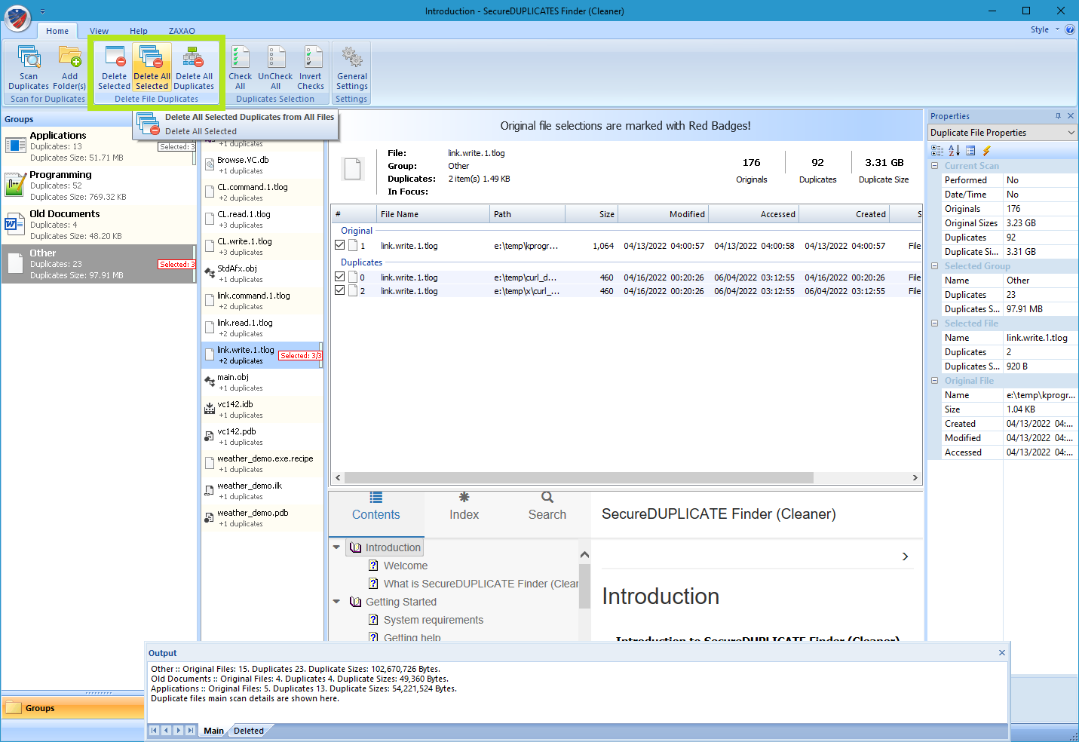Select Browse.VC.db in the duplicates list
This screenshot has width=1079, height=742.
click(x=262, y=165)
